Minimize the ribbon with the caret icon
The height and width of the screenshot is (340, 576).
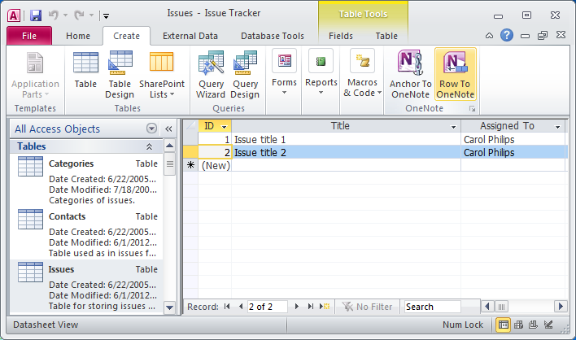[x=489, y=36]
